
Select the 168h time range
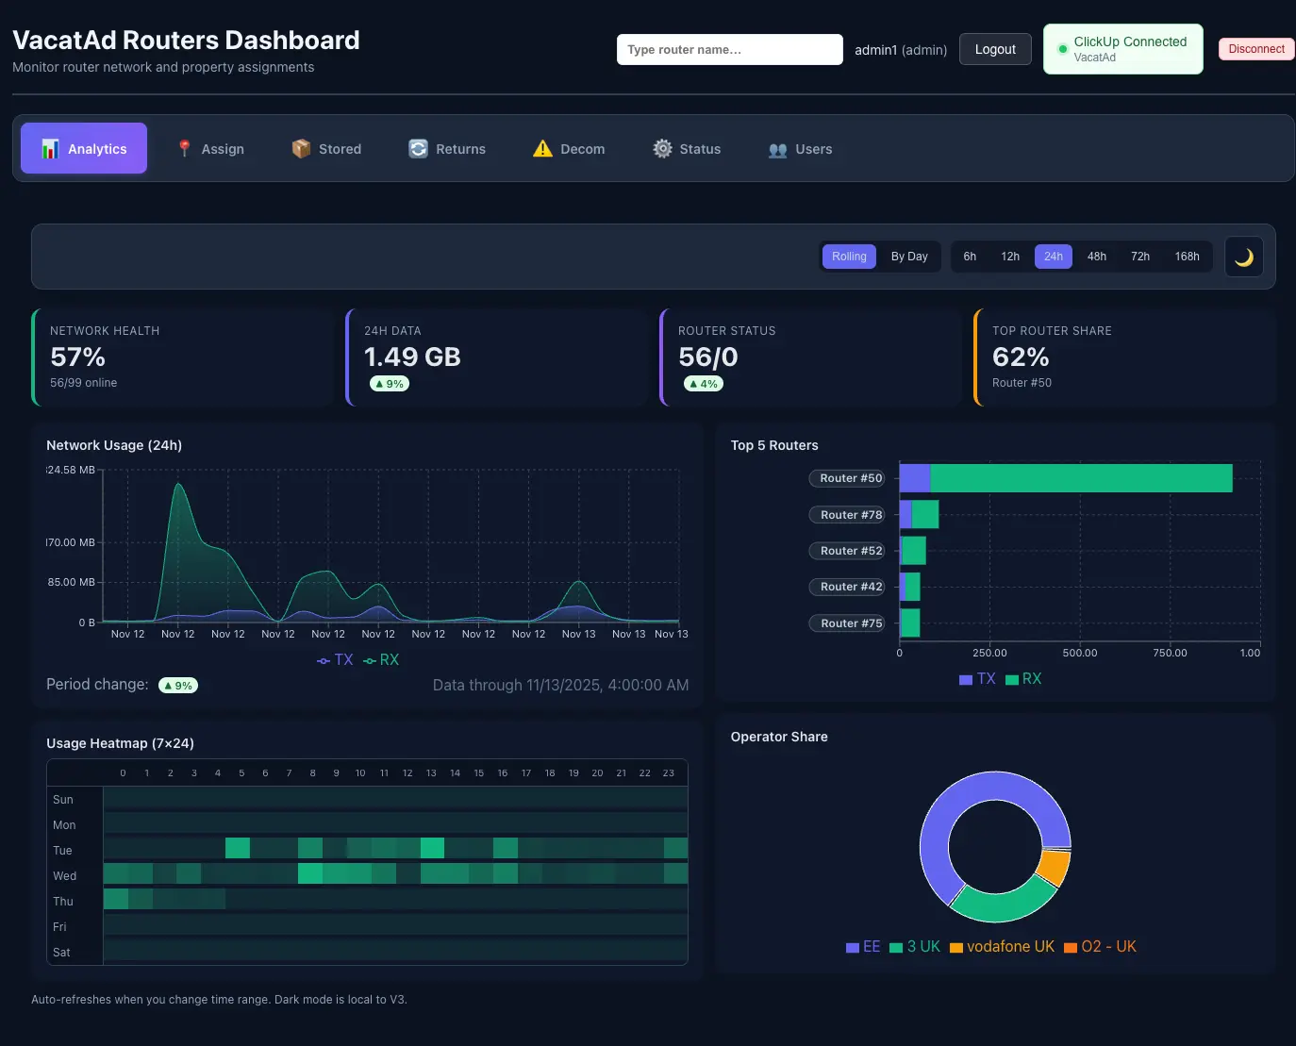click(1187, 256)
